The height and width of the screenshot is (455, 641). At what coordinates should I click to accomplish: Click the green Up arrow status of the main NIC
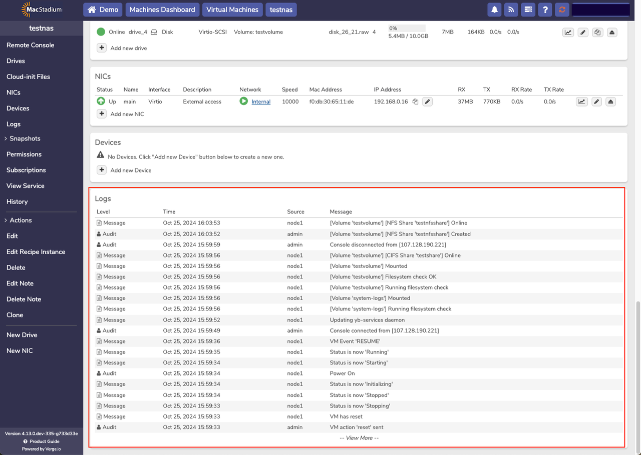pyautogui.click(x=101, y=101)
